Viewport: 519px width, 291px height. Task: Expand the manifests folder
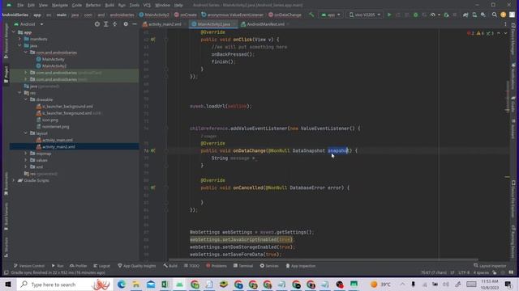pos(19,39)
